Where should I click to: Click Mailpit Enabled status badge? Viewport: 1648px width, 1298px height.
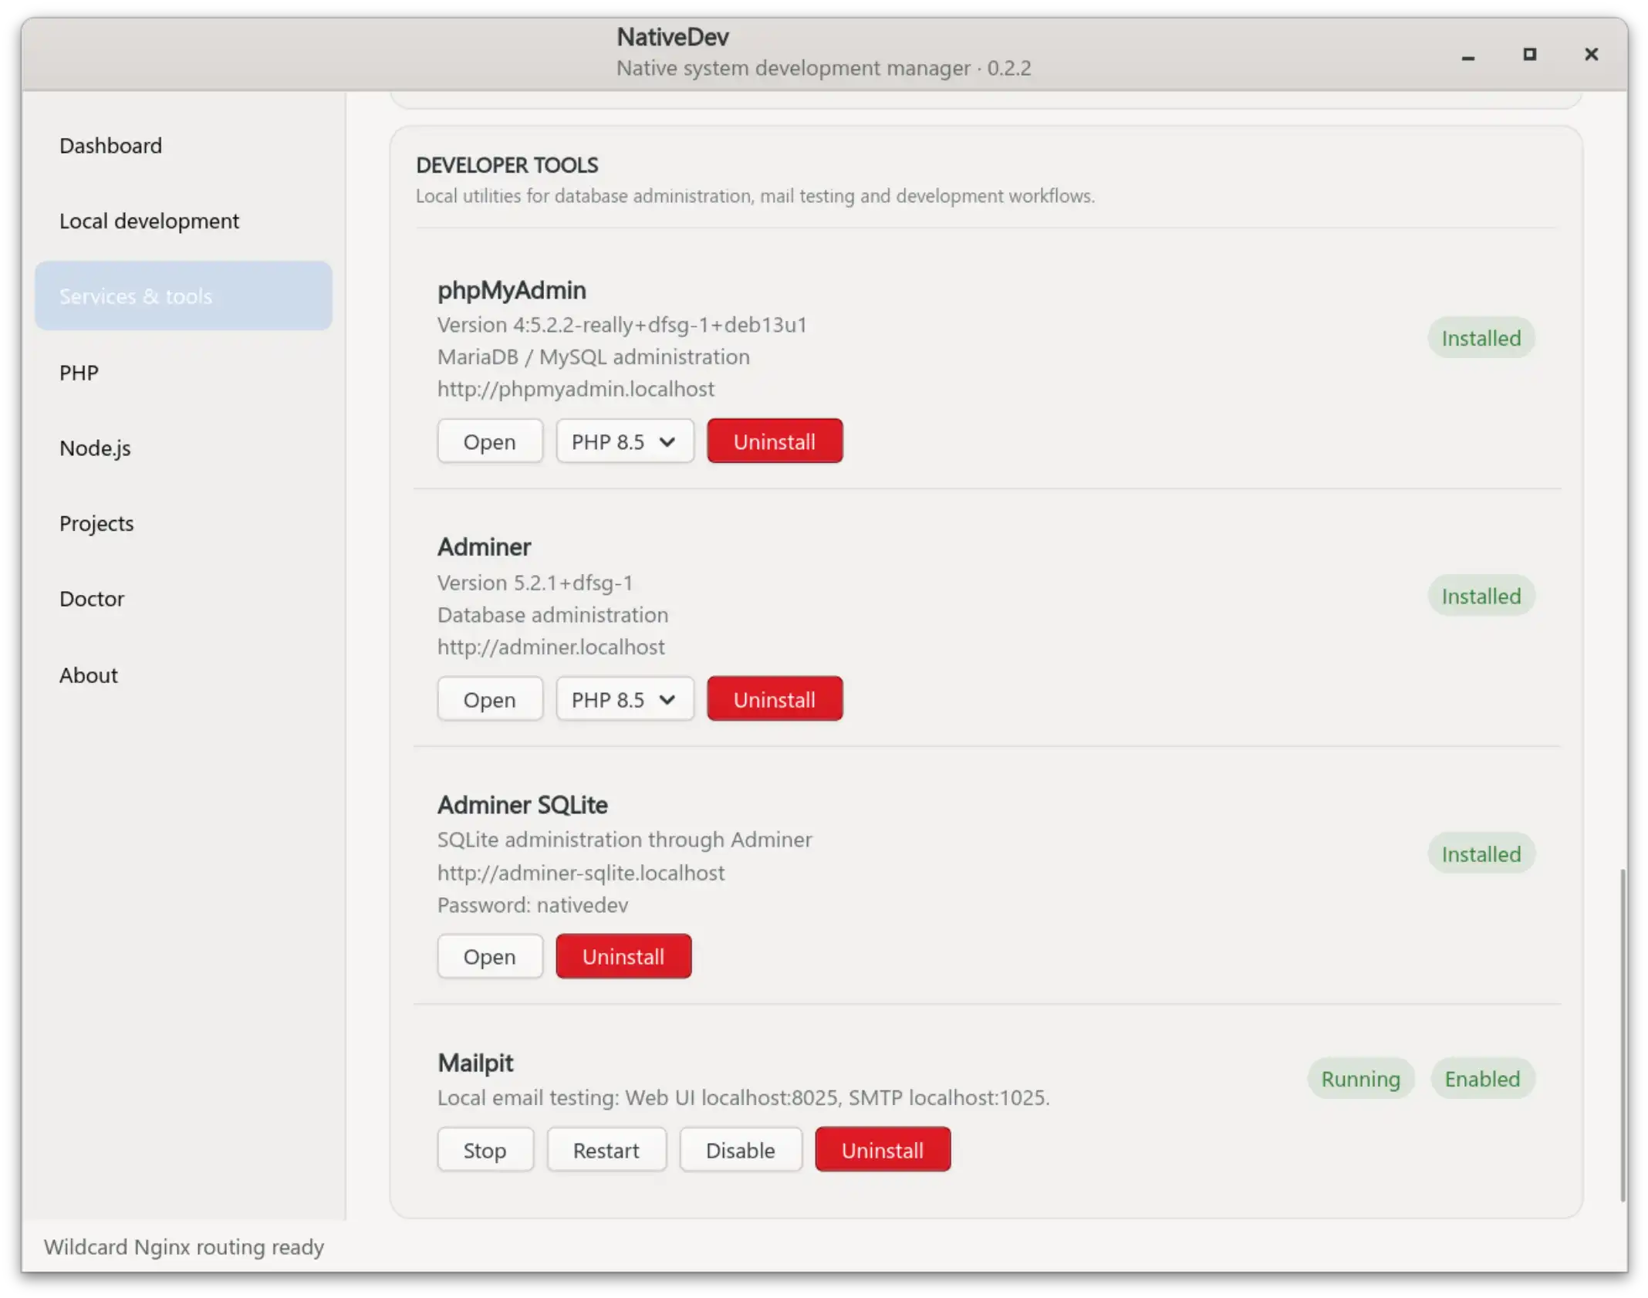coord(1483,1078)
